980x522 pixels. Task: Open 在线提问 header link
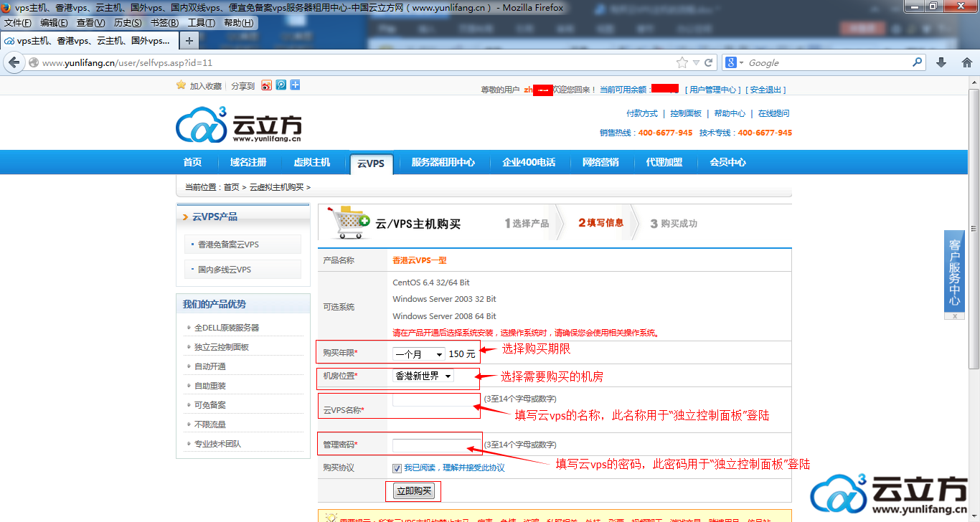pos(773,113)
